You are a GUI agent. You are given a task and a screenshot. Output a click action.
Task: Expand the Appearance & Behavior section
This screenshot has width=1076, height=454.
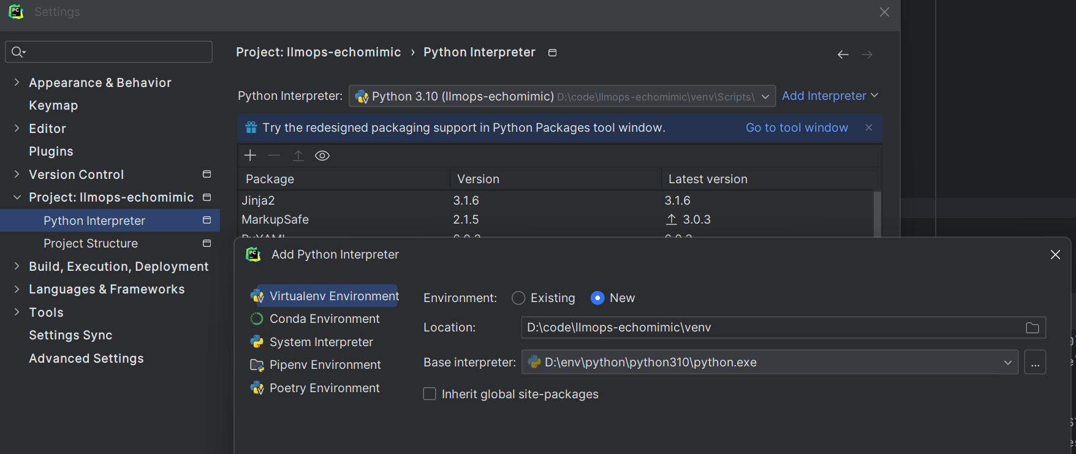(17, 83)
